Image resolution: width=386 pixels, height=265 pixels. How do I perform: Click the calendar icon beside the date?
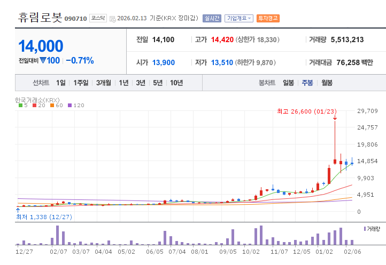click(x=112, y=19)
